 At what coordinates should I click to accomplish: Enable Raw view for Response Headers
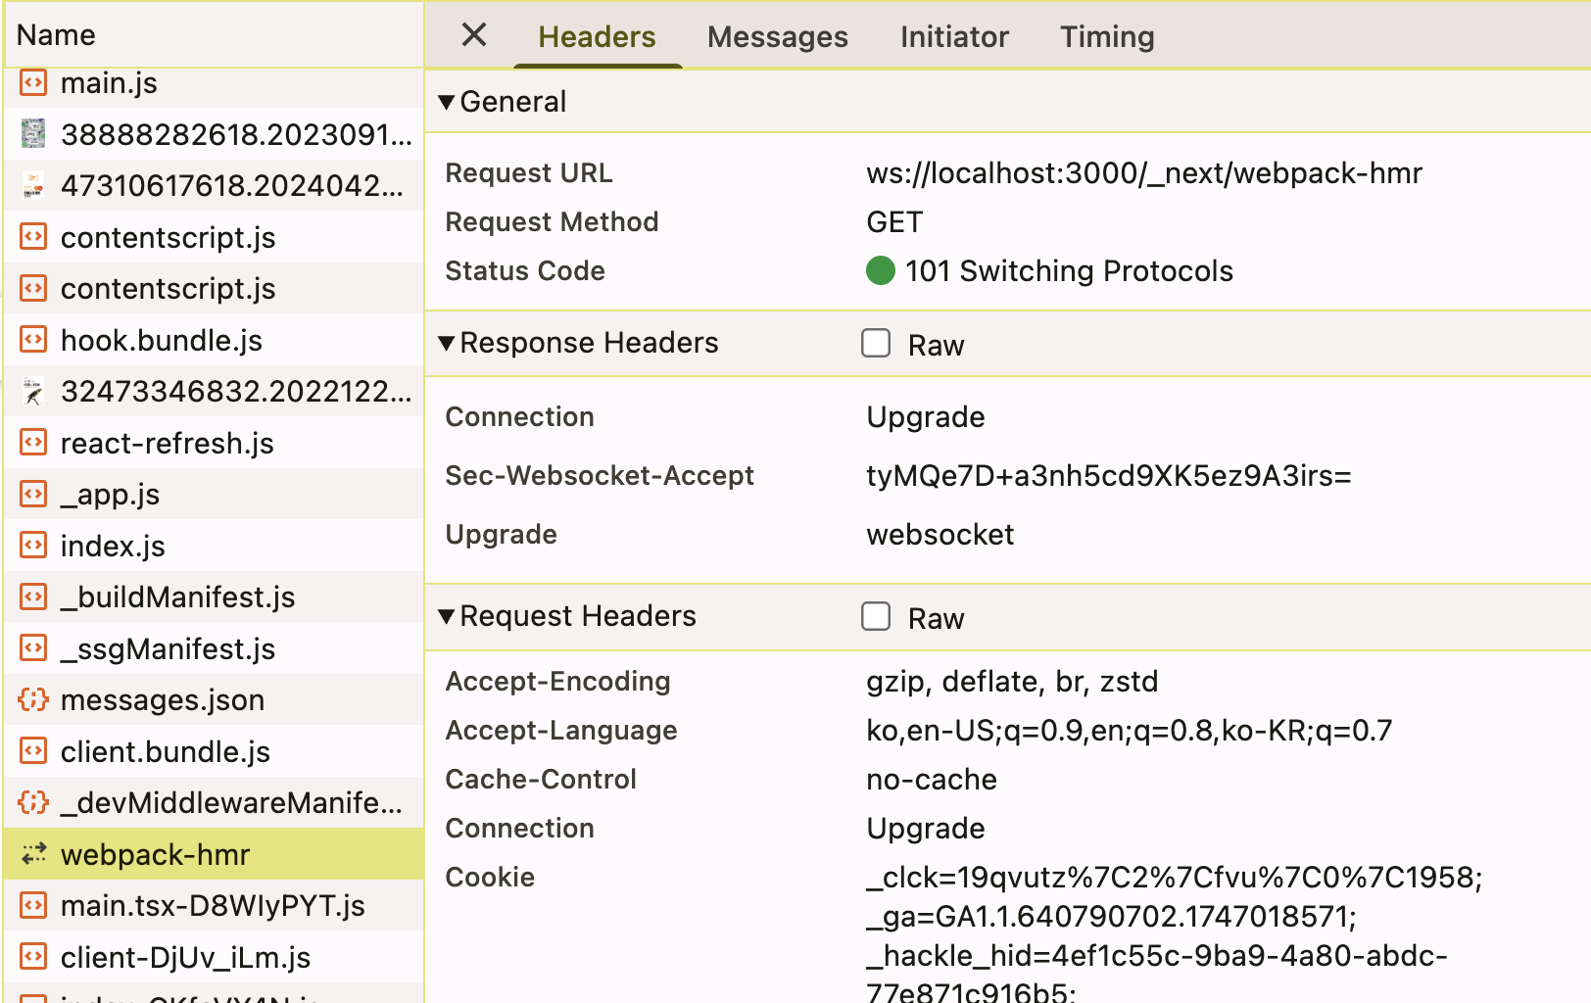[x=876, y=344]
